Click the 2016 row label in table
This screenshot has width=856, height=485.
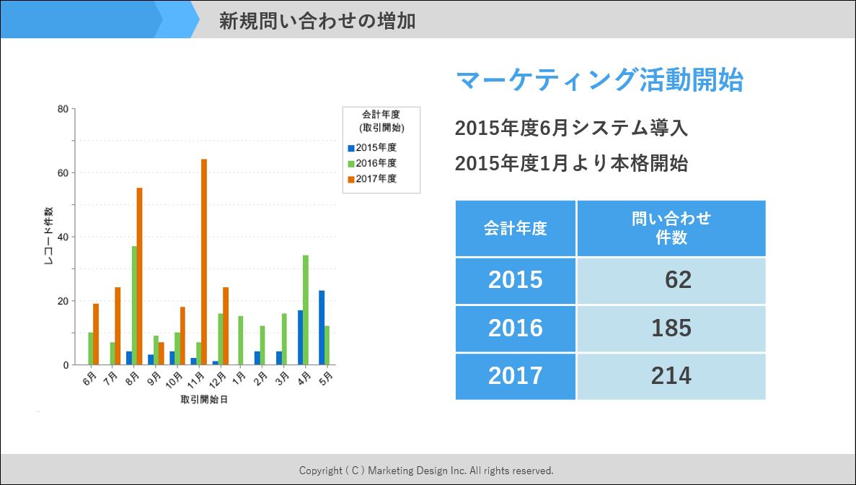516,328
